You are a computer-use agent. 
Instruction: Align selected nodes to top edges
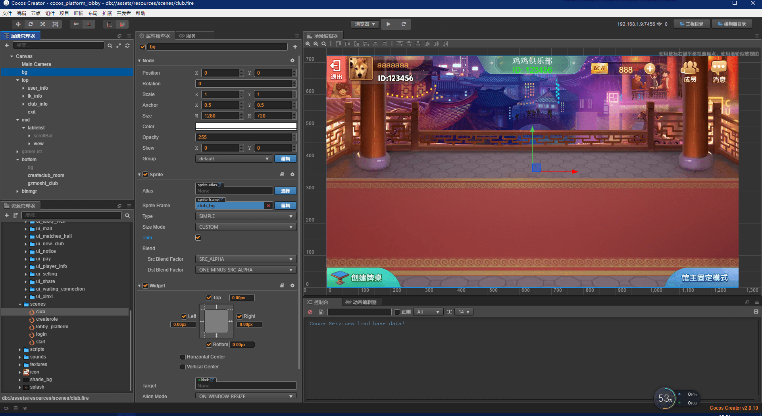pyautogui.click(x=339, y=44)
